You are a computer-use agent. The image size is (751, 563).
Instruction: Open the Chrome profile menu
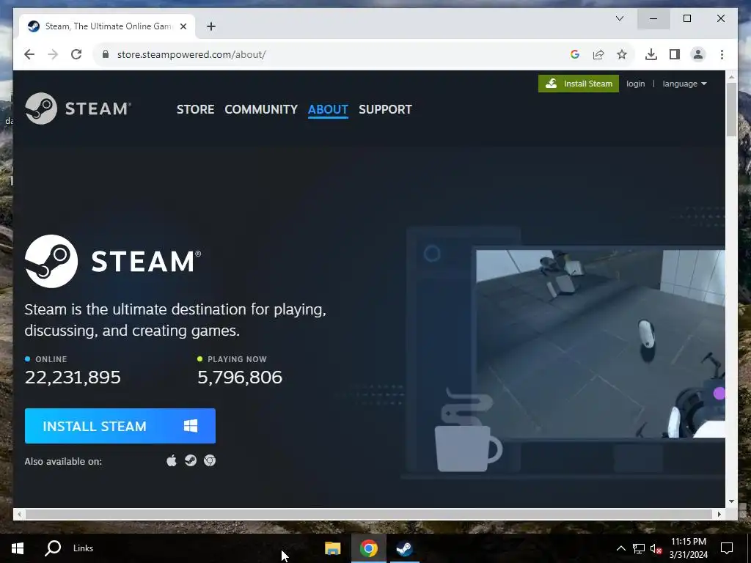pyautogui.click(x=698, y=54)
